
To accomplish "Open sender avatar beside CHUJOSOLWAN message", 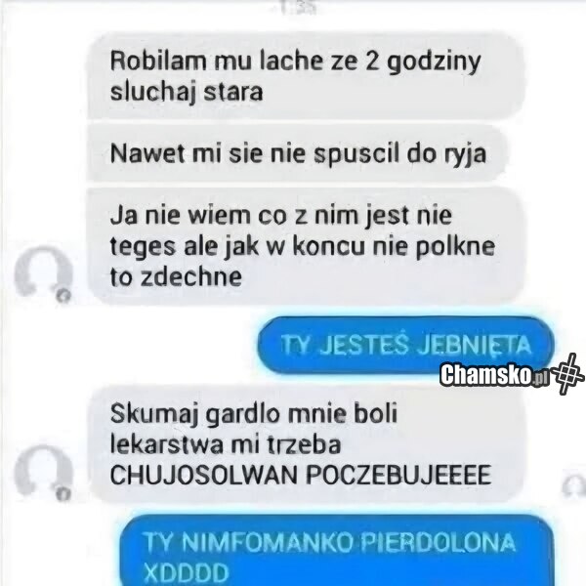I will [x=43, y=471].
